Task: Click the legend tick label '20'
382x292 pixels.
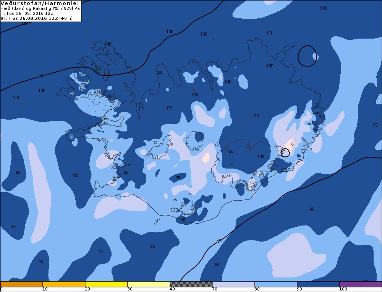Action: pyautogui.click(x=87, y=289)
